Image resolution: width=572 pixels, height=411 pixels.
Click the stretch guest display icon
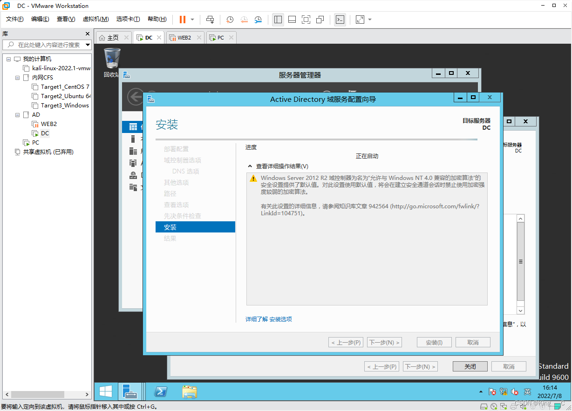click(360, 20)
